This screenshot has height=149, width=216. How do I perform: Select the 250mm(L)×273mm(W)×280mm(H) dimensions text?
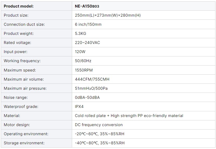108,15
